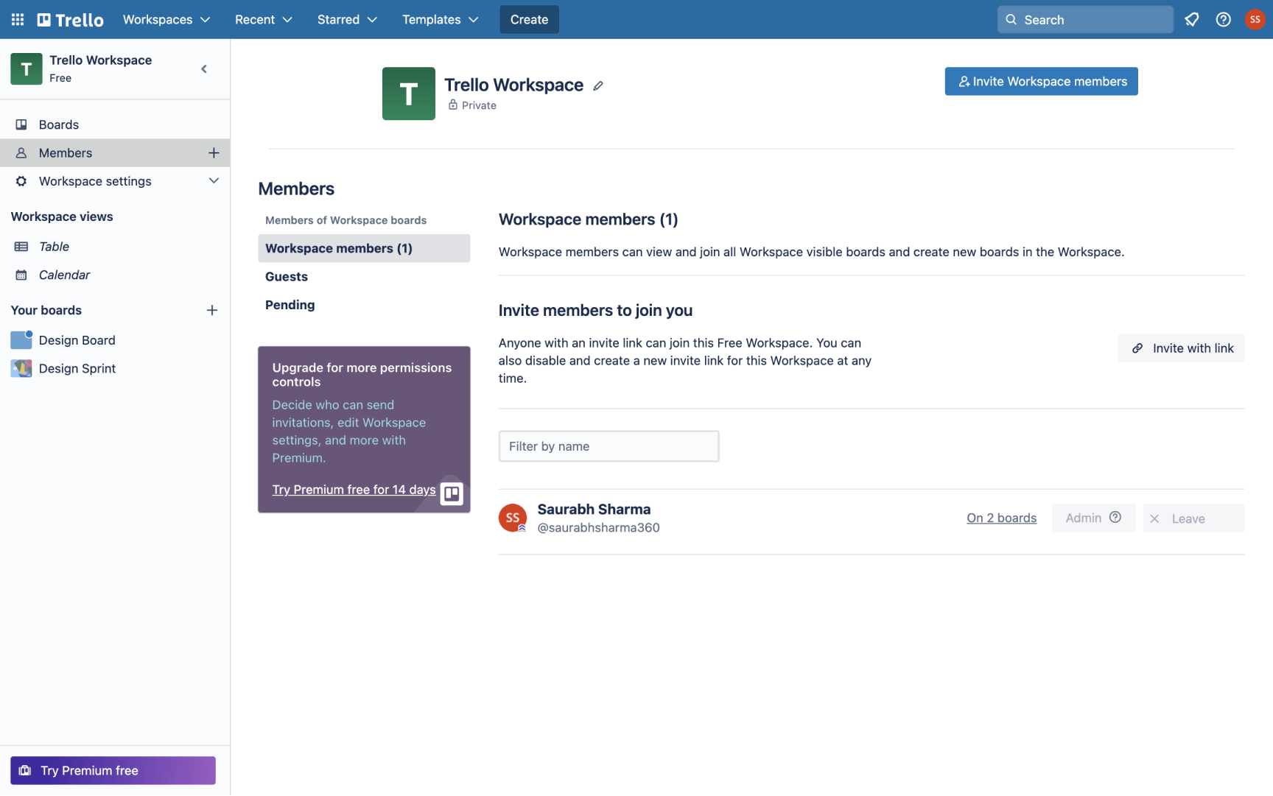Click the Saurabh Sharma member name
This screenshot has width=1273, height=796.
[x=594, y=510]
